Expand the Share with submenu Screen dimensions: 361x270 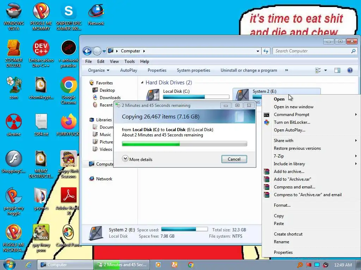point(356,140)
